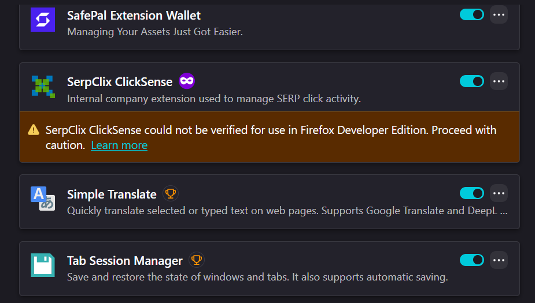The width and height of the screenshot is (535, 303).
Task: Click the yellow warning triangle icon
Action: point(34,130)
